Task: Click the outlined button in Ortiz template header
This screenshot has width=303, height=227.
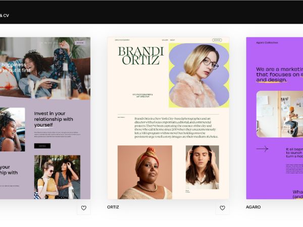Action: (217, 40)
